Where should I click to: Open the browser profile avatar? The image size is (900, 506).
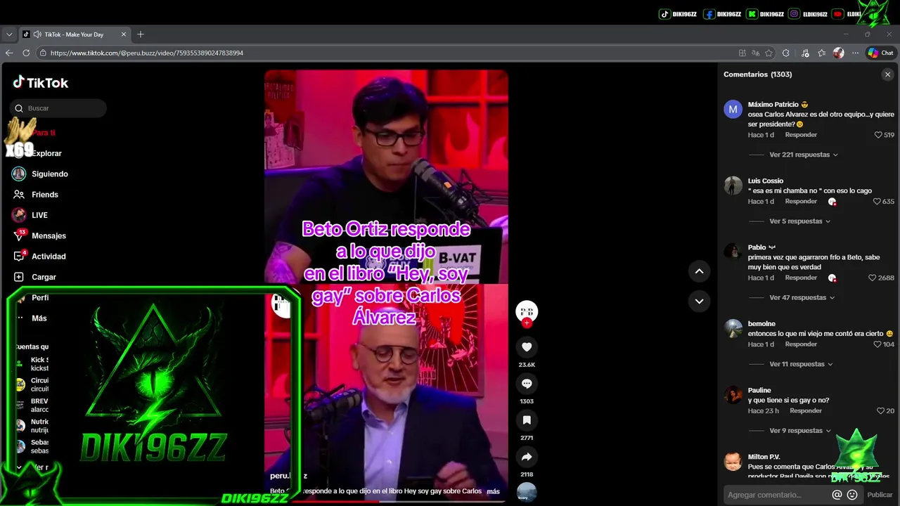838,53
